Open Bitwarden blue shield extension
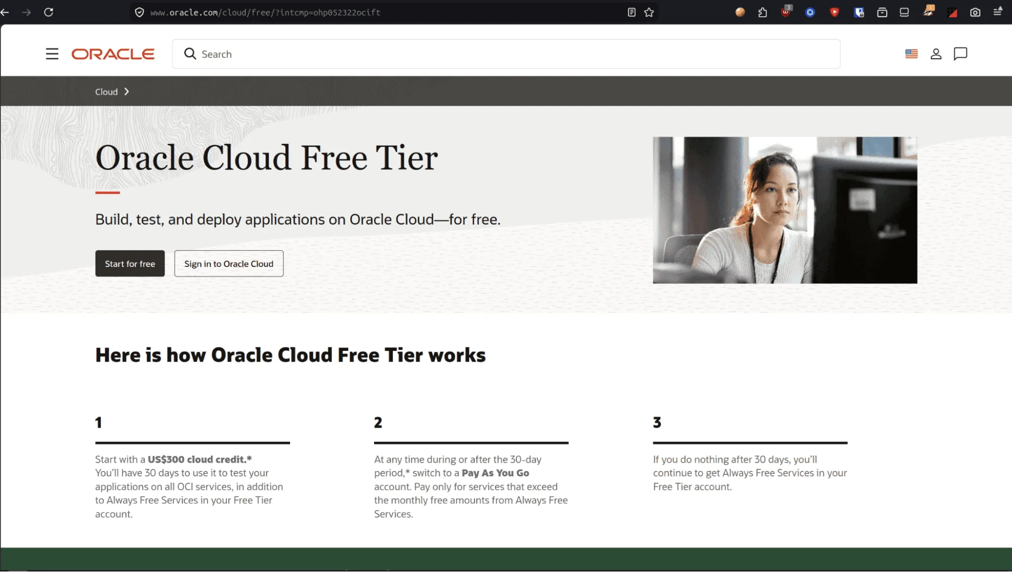 [x=859, y=12]
